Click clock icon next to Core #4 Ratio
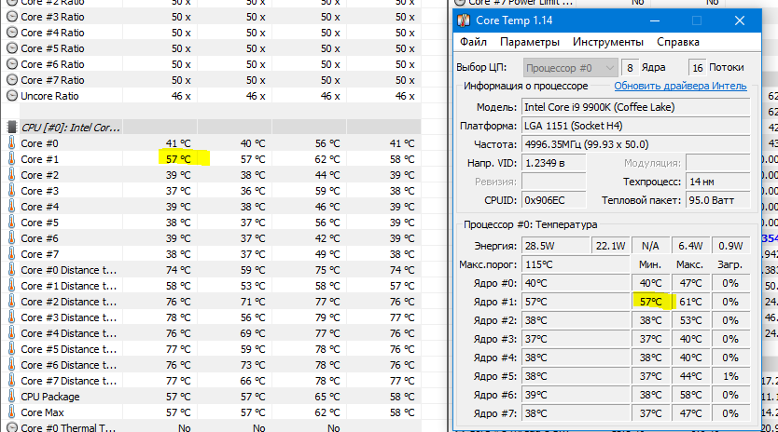The image size is (778, 432). 11,33
